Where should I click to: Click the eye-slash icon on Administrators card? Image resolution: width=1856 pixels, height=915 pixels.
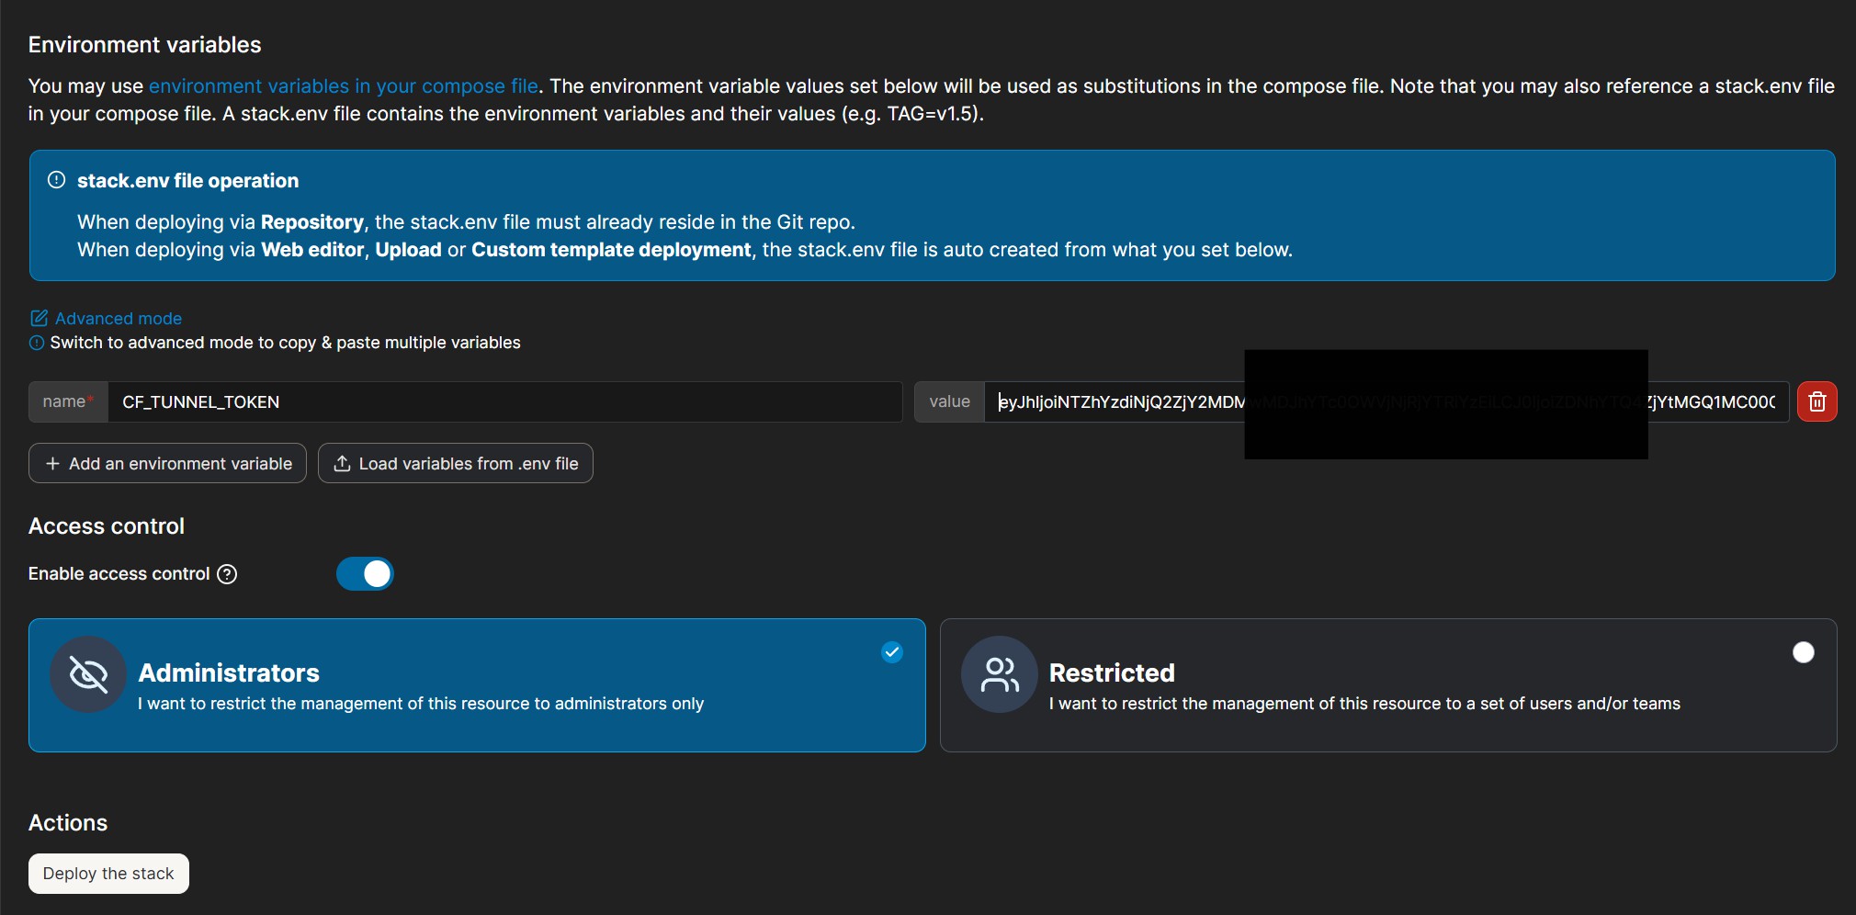click(x=87, y=674)
